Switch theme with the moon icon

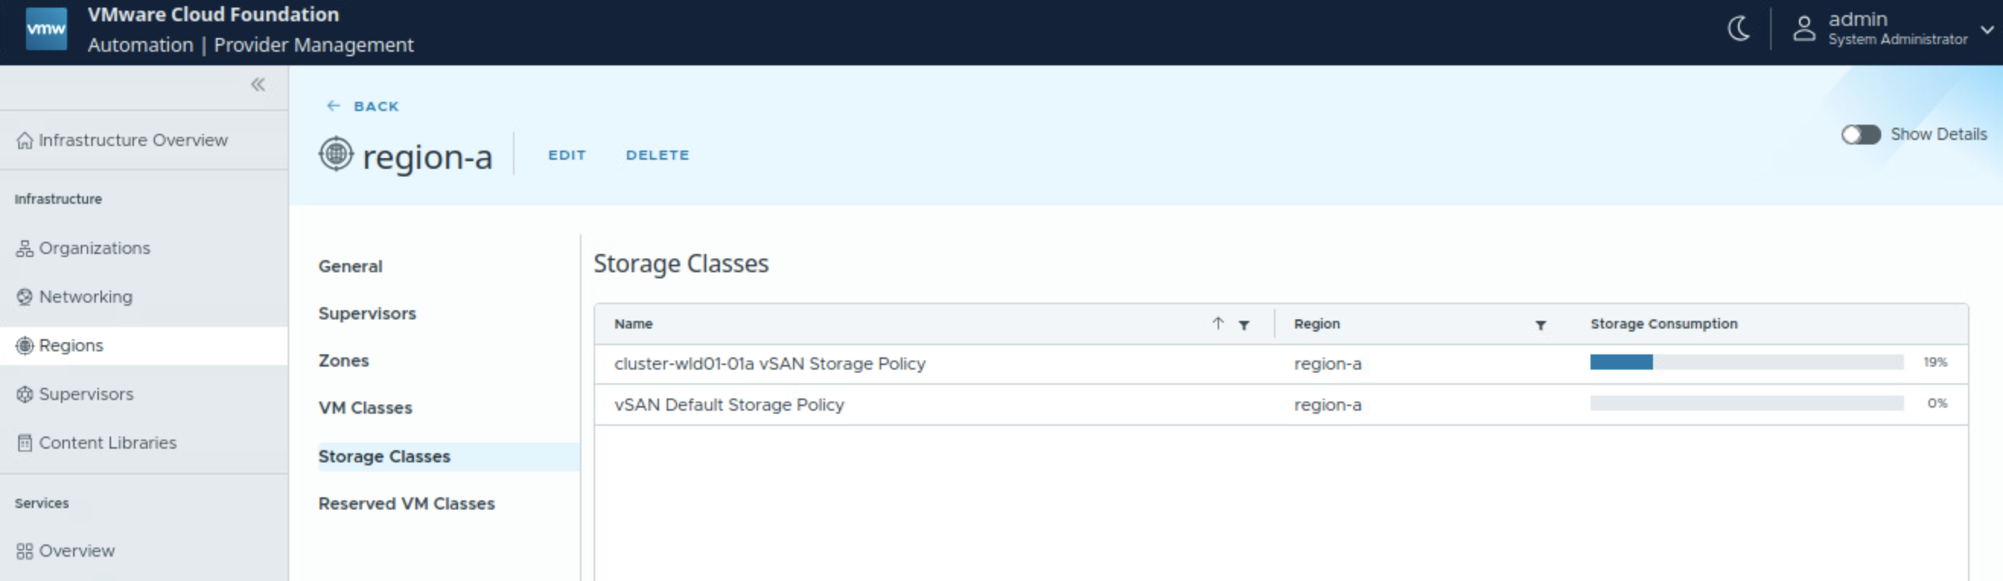pyautogui.click(x=1739, y=29)
